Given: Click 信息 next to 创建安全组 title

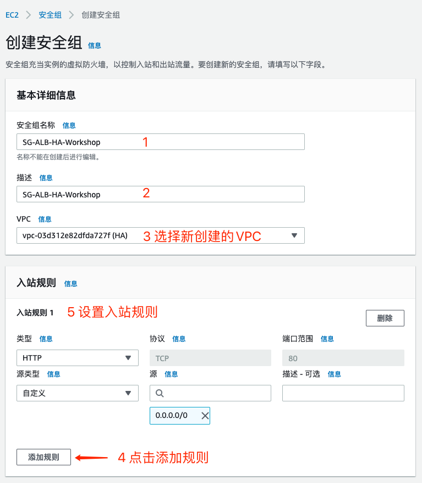Looking at the screenshot, I should click(94, 45).
